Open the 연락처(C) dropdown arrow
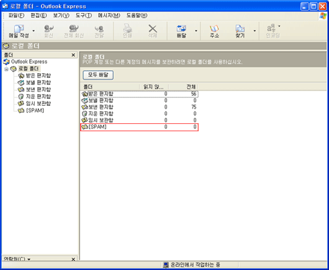The width and height of the screenshot is (329, 270). [x=29, y=259]
